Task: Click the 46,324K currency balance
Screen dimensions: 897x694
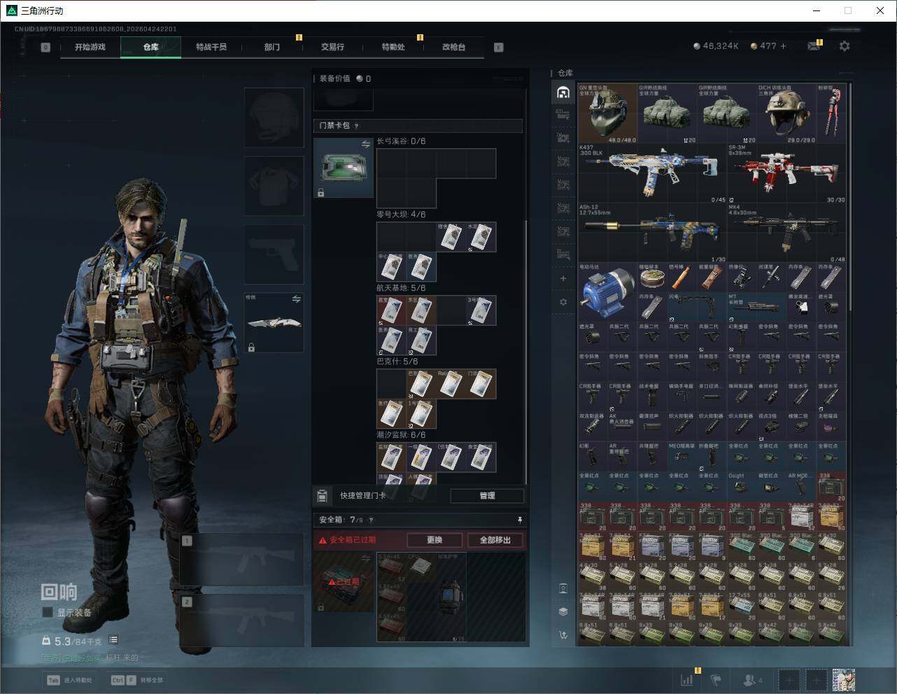Action: point(716,46)
